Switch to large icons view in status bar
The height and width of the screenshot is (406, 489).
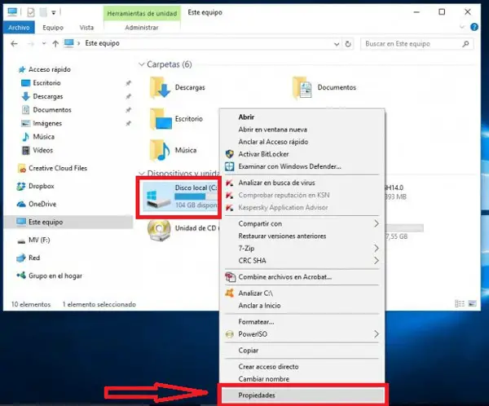tap(472, 303)
